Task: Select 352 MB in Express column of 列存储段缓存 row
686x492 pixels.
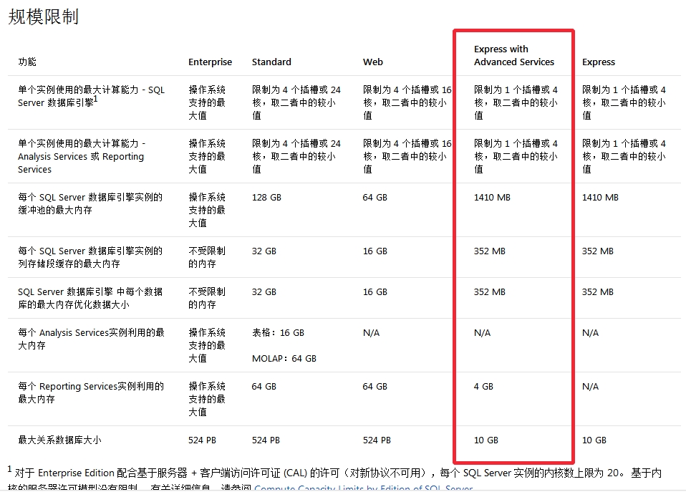Action: tap(598, 251)
